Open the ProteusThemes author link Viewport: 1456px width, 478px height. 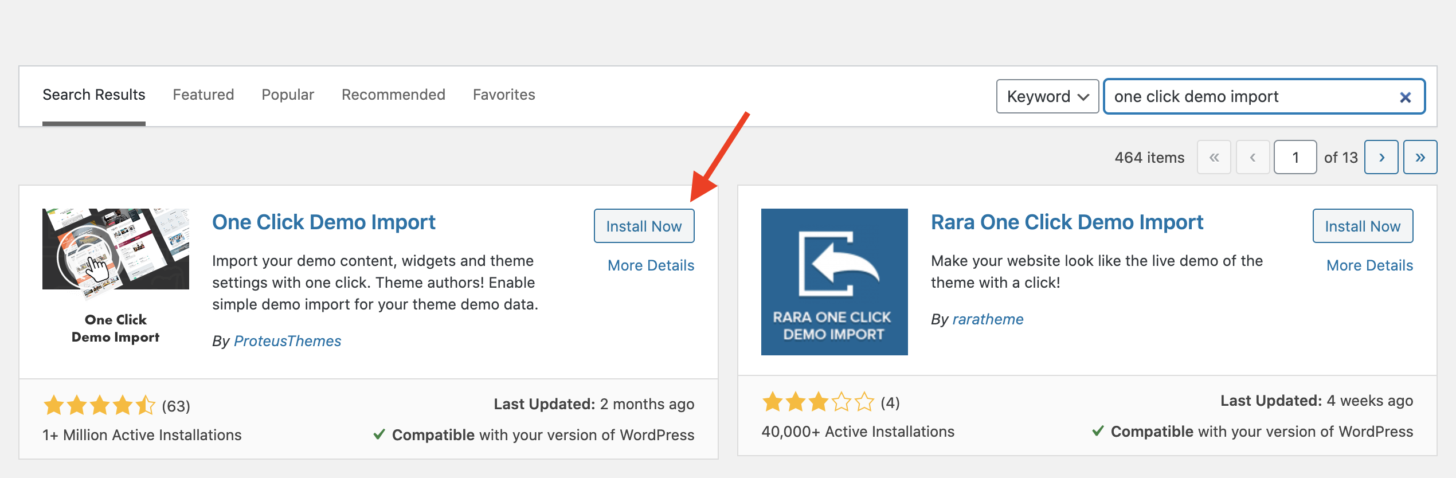tap(287, 341)
